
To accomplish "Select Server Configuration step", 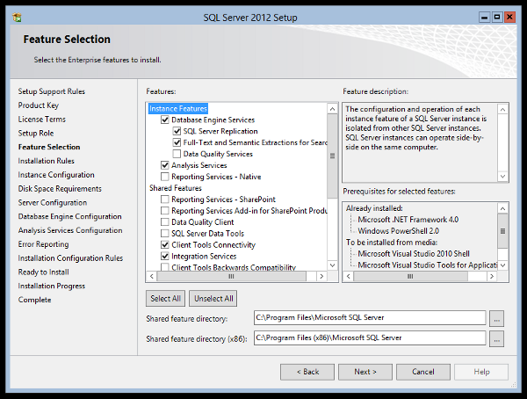I will (x=53, y=202).
